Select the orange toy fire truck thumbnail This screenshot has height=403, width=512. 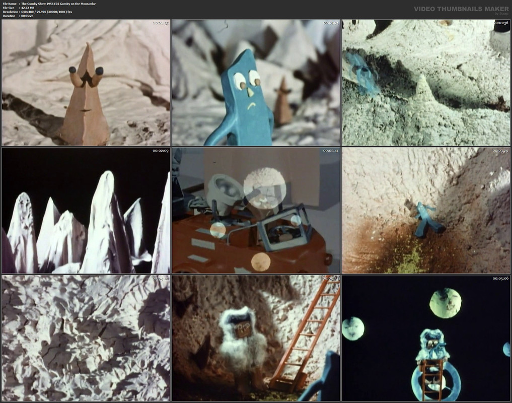click(256, 210)
